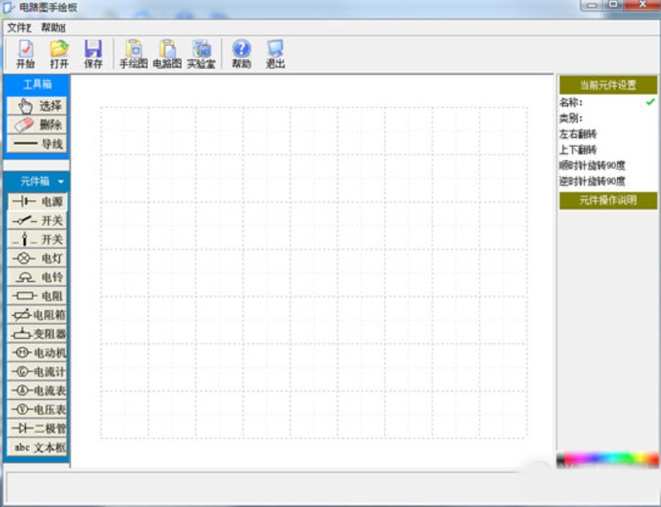Pick the 电铃 electric bell component

[37, 277]
